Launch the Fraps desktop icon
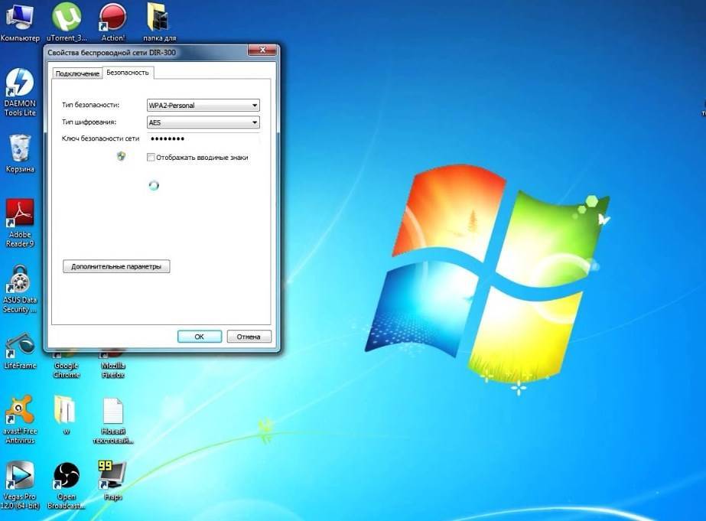 tap(112, 474)
